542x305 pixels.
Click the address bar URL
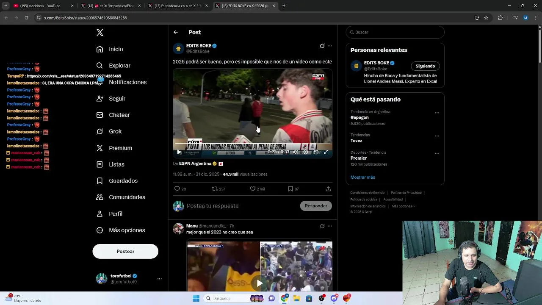tap(86, 18)
